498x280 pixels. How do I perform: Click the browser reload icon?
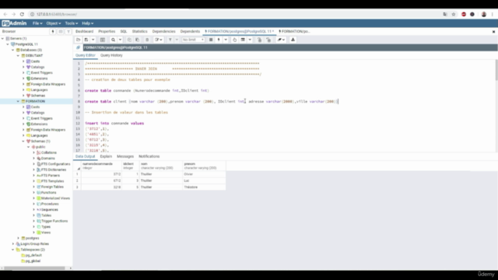22,14
